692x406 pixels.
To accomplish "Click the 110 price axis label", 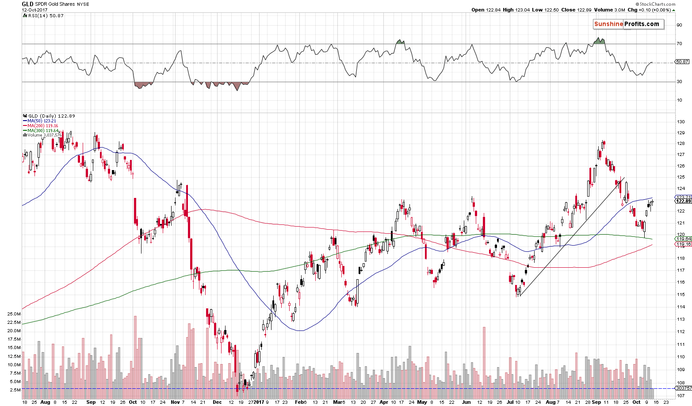I will tap(680, 357).
